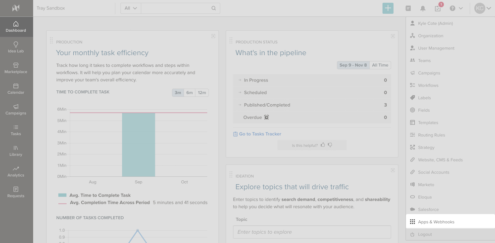The image size is (495, 243).
Task: Open User Management from the menu
Action: coord(436,48)
